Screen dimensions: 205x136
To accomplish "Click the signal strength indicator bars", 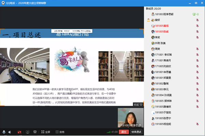I will (x=108, y=132).
